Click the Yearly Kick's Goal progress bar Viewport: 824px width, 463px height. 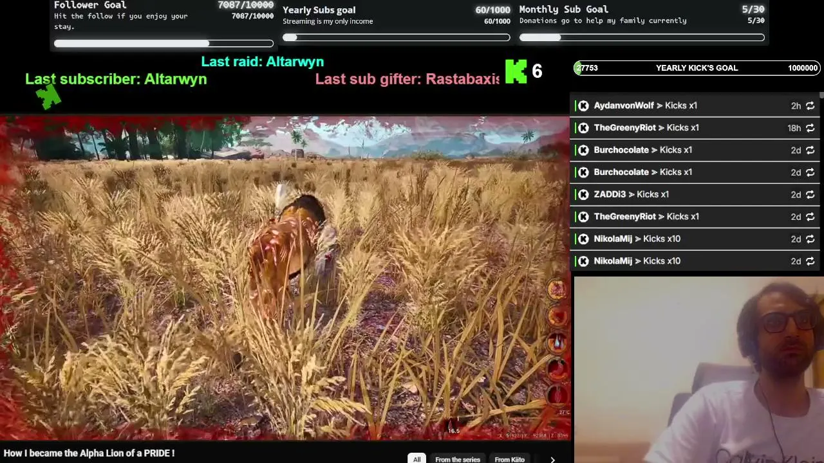tap(697, 68)
